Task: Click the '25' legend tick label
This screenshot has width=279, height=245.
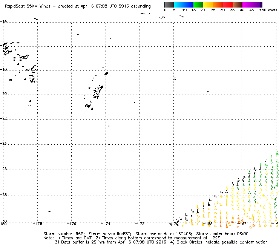Action: 213,10
